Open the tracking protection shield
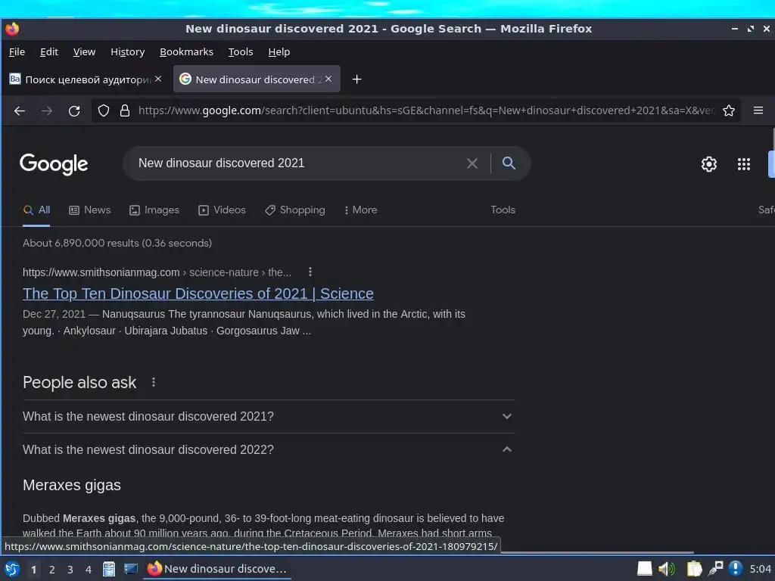Screen dimensions: 775x581 103,110
